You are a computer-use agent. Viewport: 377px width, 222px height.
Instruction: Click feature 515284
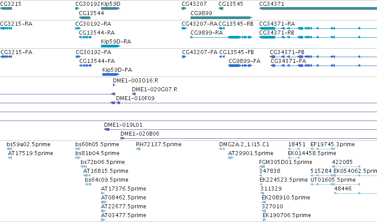pos(321,171)
